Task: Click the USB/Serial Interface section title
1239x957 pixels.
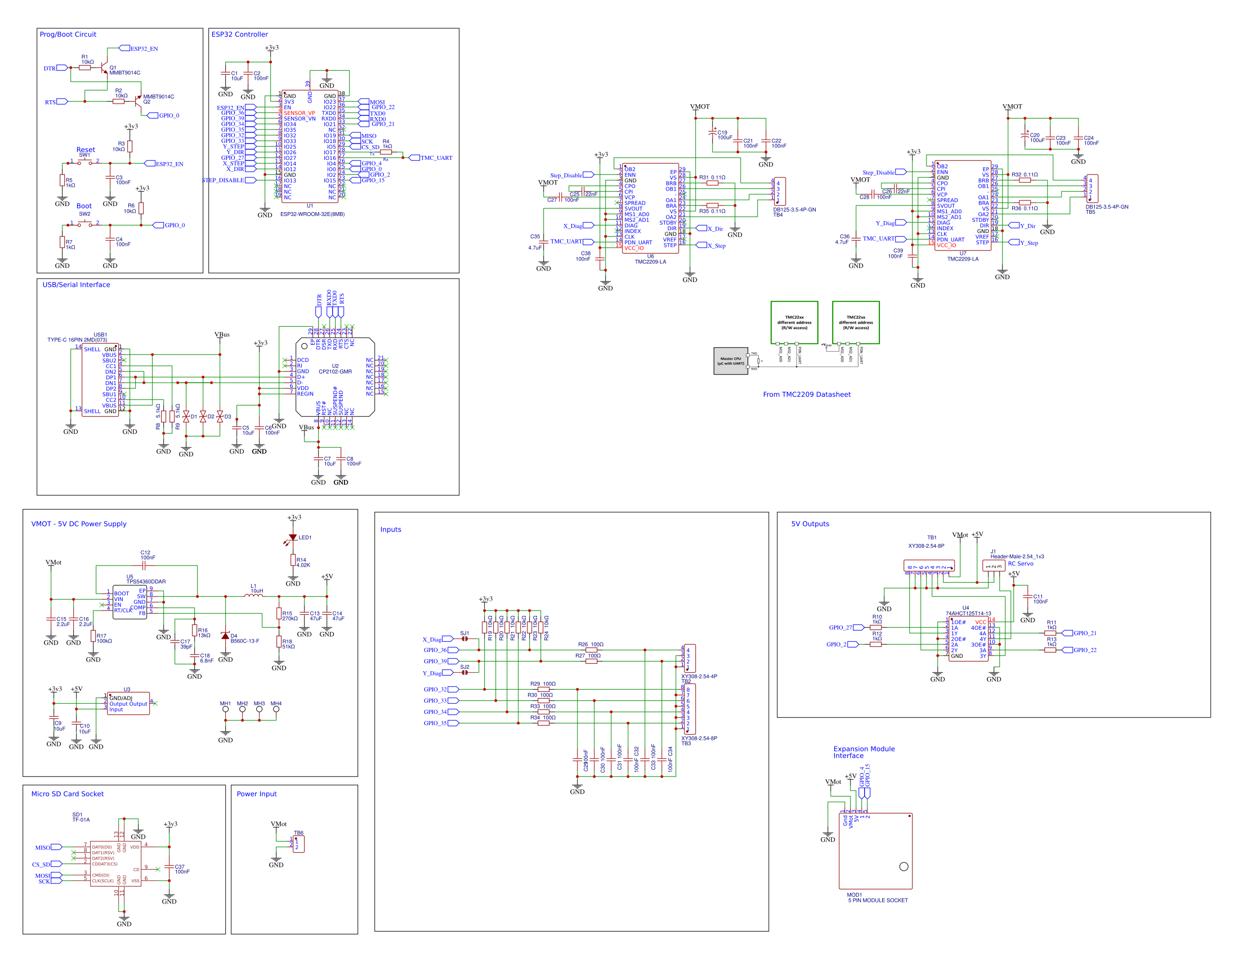Action: point(76,285)
